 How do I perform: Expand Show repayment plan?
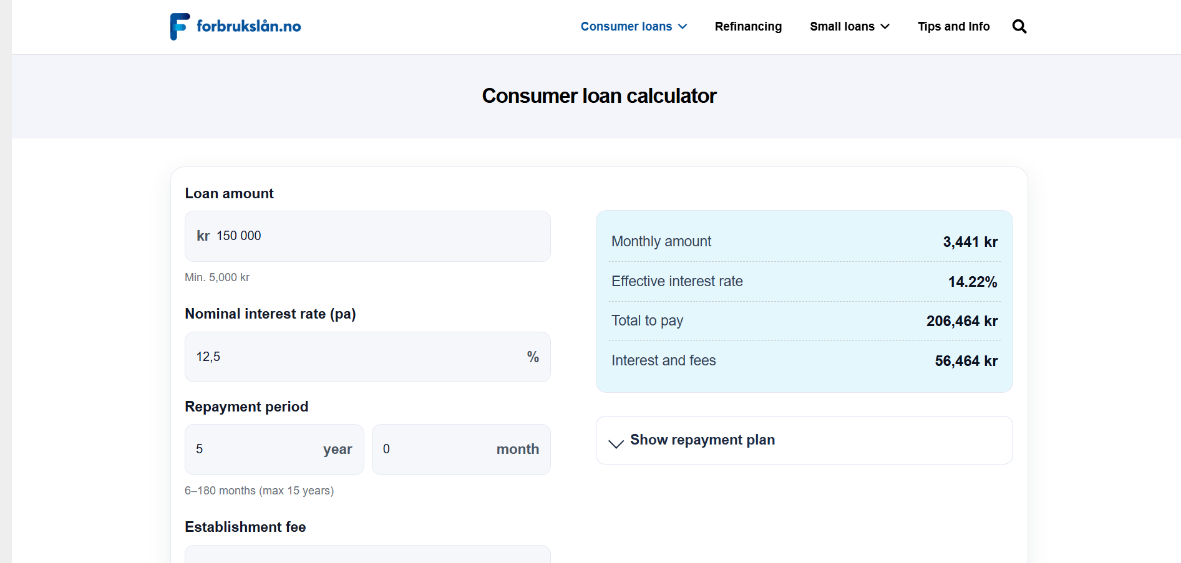[x=702, y=440]
